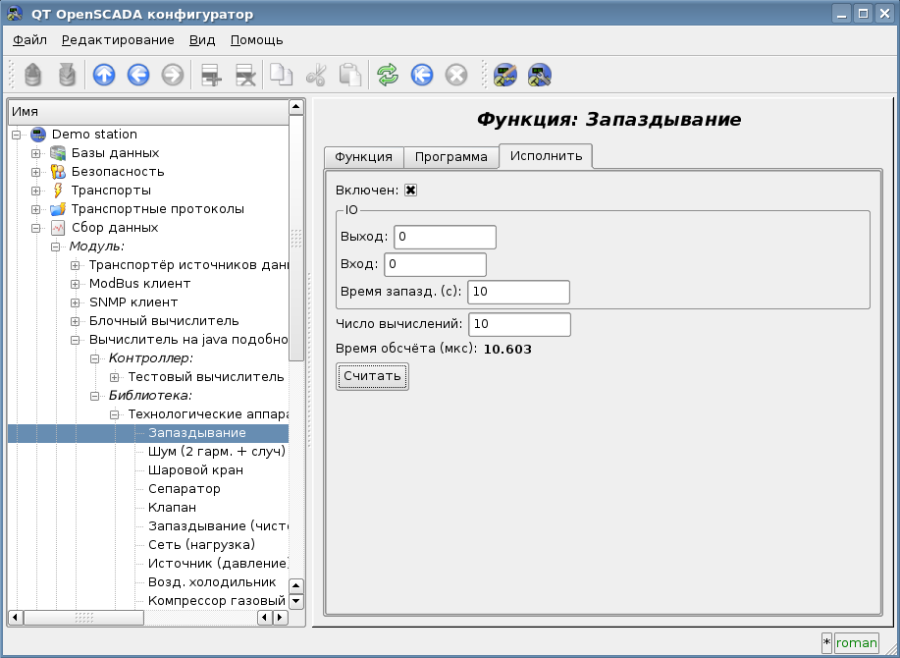This screenshot has height=658, width=900.
Task: Open the Помощь menu
Action: (x=256, y=40)
